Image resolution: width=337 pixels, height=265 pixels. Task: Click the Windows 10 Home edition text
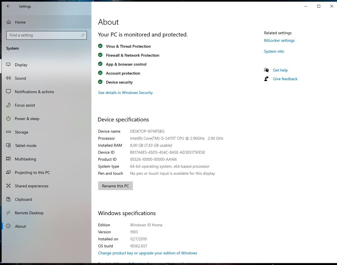[x=146, y=225]
